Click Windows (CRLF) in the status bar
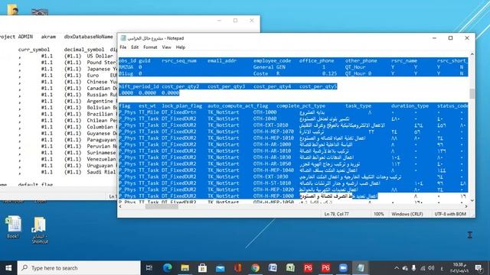 coord(407,214)
